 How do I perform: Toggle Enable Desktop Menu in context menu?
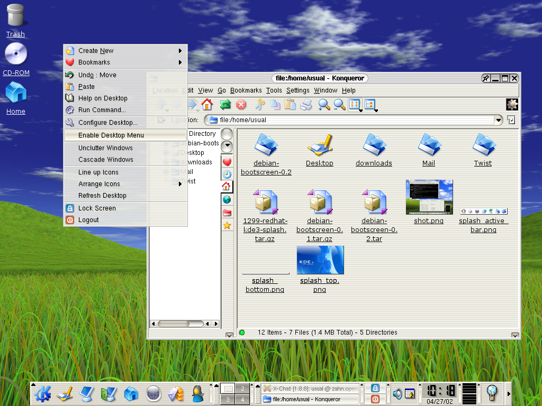pos(126,135)
